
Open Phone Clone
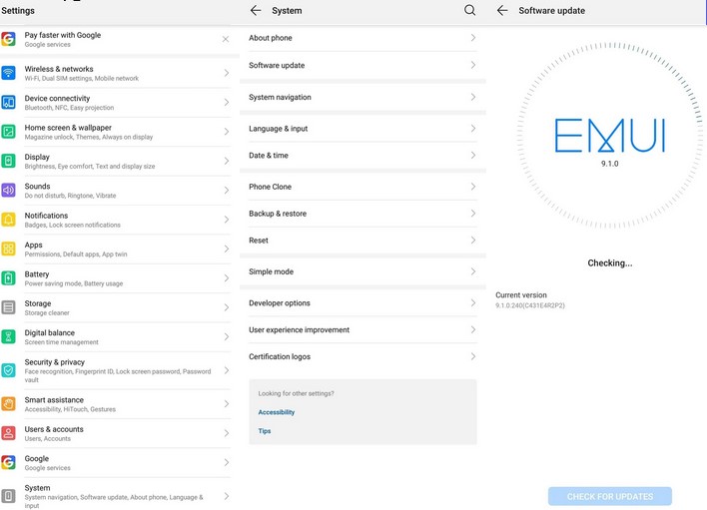tap(362, 187)
